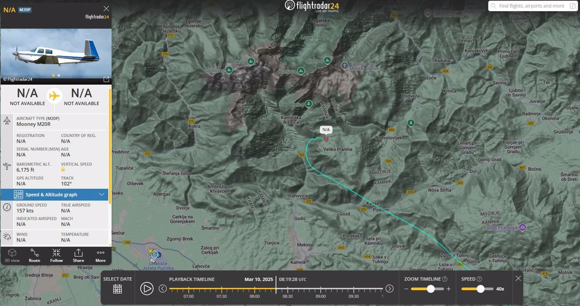580x306 pixels.
Task: Open the 3D view of the aircraft
Action: click(x=12, y=255)
